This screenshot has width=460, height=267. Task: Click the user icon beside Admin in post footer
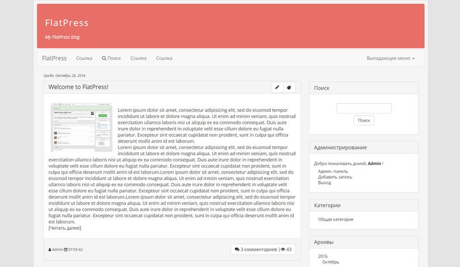pyautogui.click(x=50, y=249)
